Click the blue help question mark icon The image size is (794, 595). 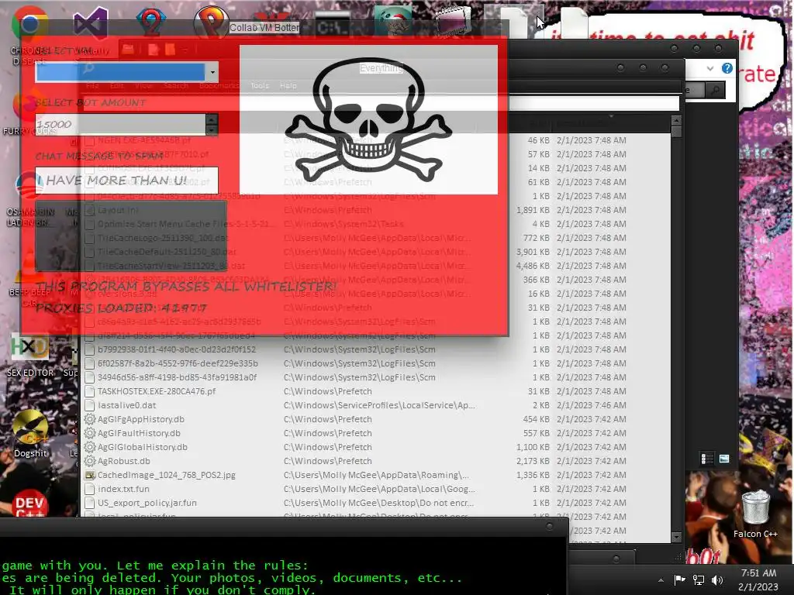pos(727,68)
